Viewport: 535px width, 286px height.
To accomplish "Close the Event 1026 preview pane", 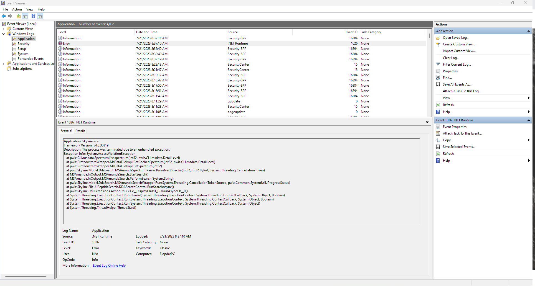I will click(427, 122).
